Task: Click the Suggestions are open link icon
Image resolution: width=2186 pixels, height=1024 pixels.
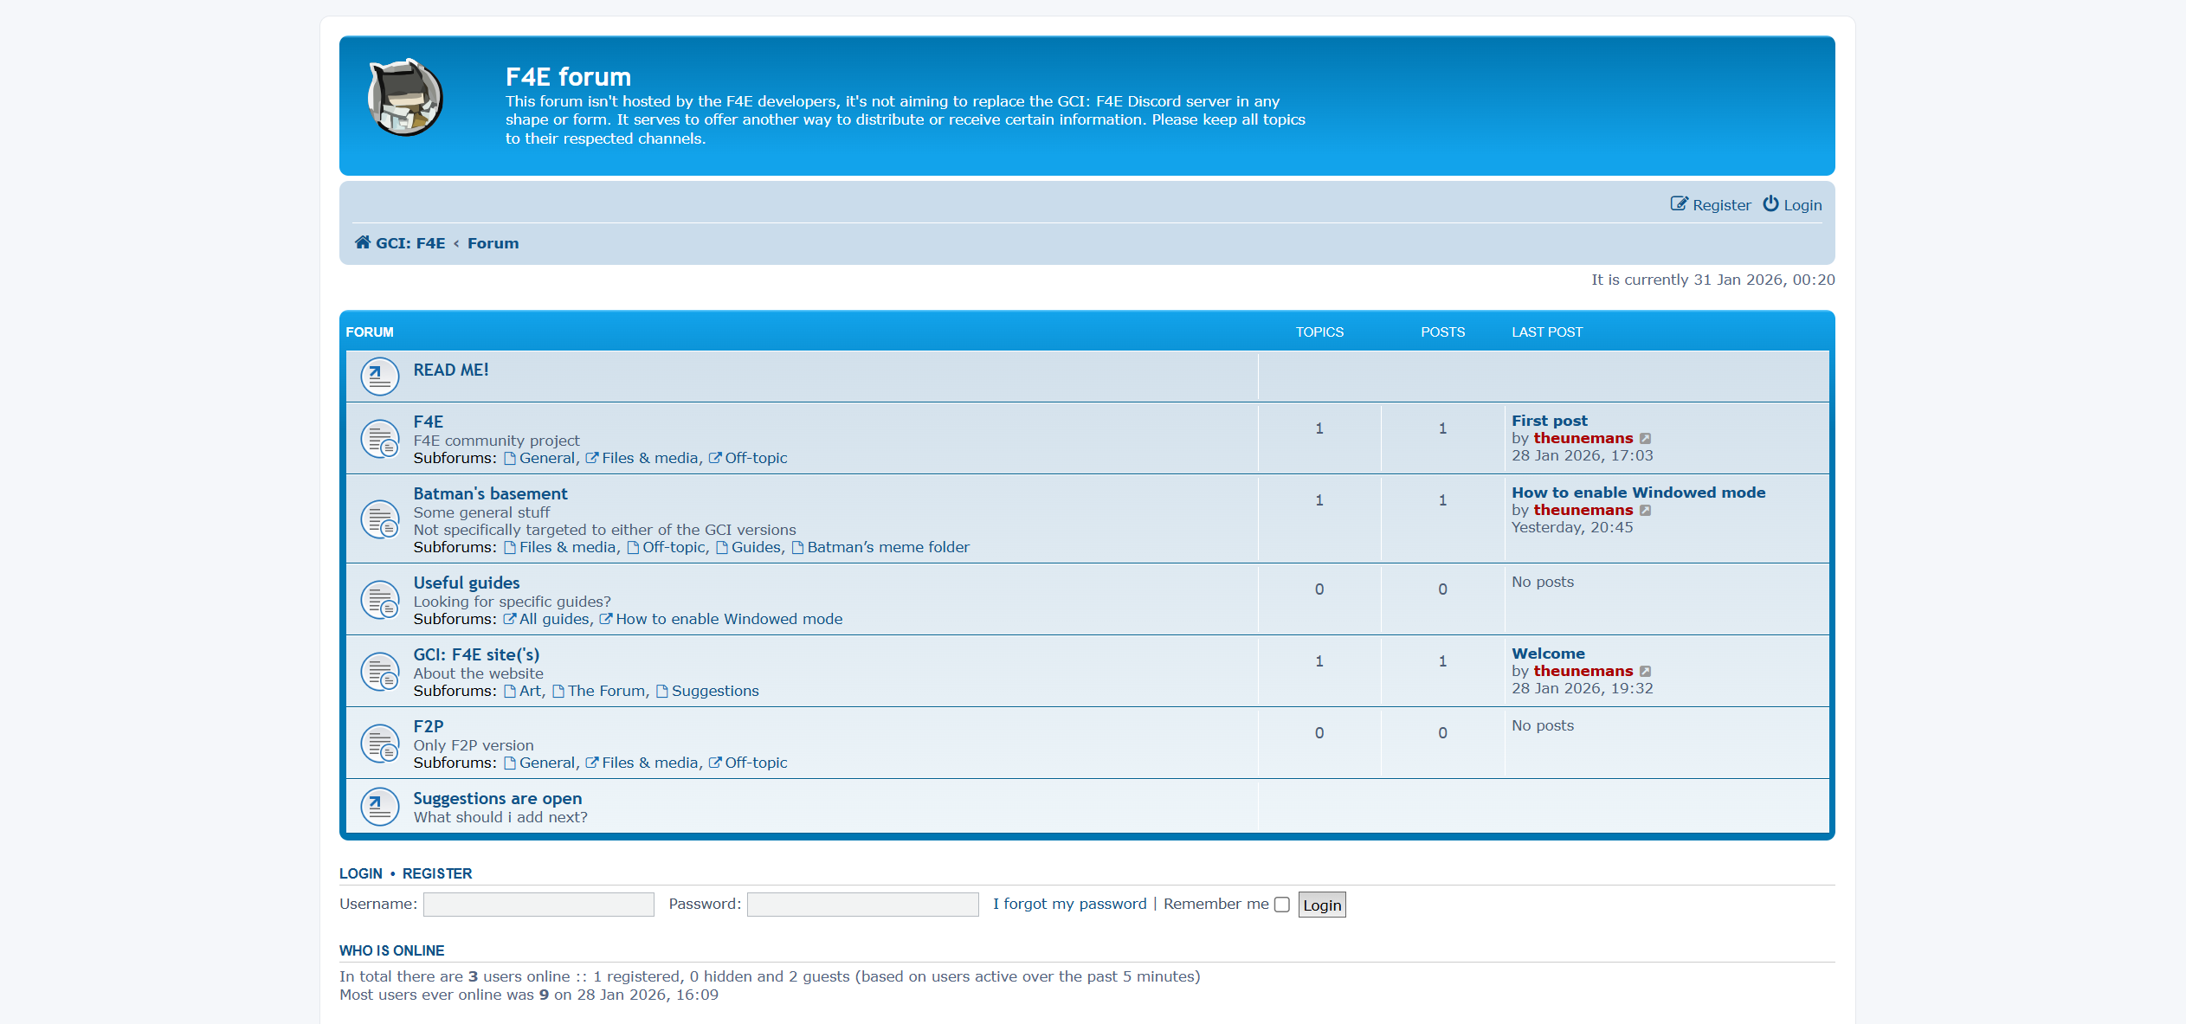Action: pos(379,807)
